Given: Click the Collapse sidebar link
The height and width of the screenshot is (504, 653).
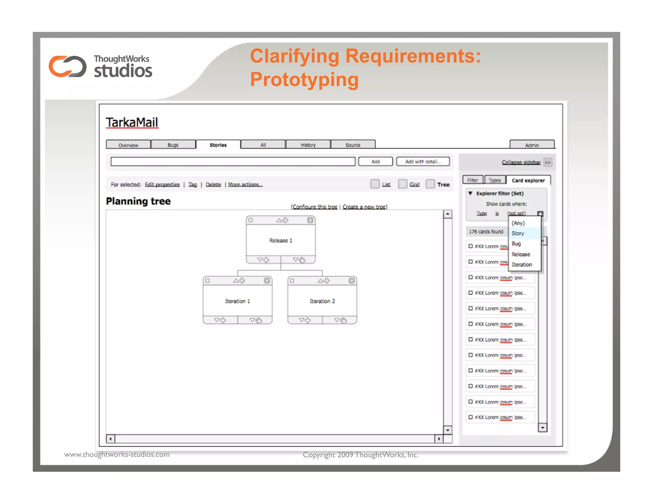Looking at the screenshot, I should tap(521, 162).
